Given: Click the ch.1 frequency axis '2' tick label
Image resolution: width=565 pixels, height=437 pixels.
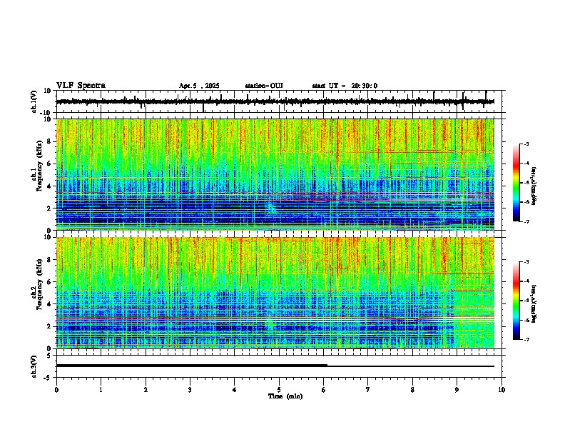Looking at the screenshot, I should click(x=50, y=208).
